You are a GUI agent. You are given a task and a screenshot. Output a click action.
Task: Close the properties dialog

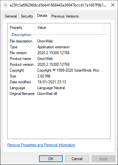113,5
